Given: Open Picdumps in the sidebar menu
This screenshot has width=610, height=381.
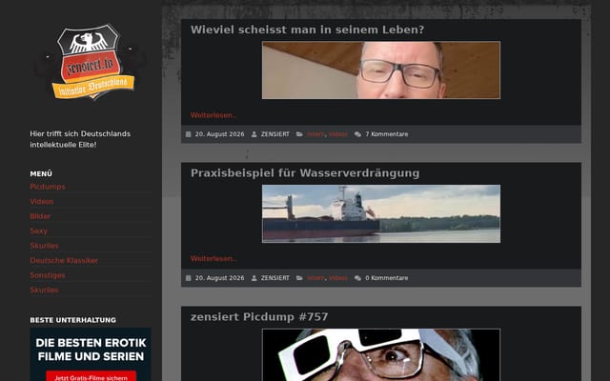Looking at the screenshot, I should point(48,187).
